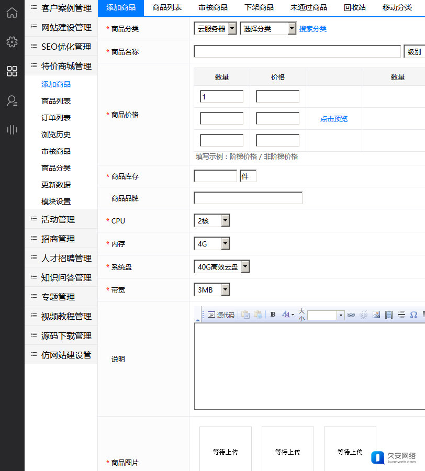
Task: Insert an image via editor toolbar icon
Action: click(376, 315)
